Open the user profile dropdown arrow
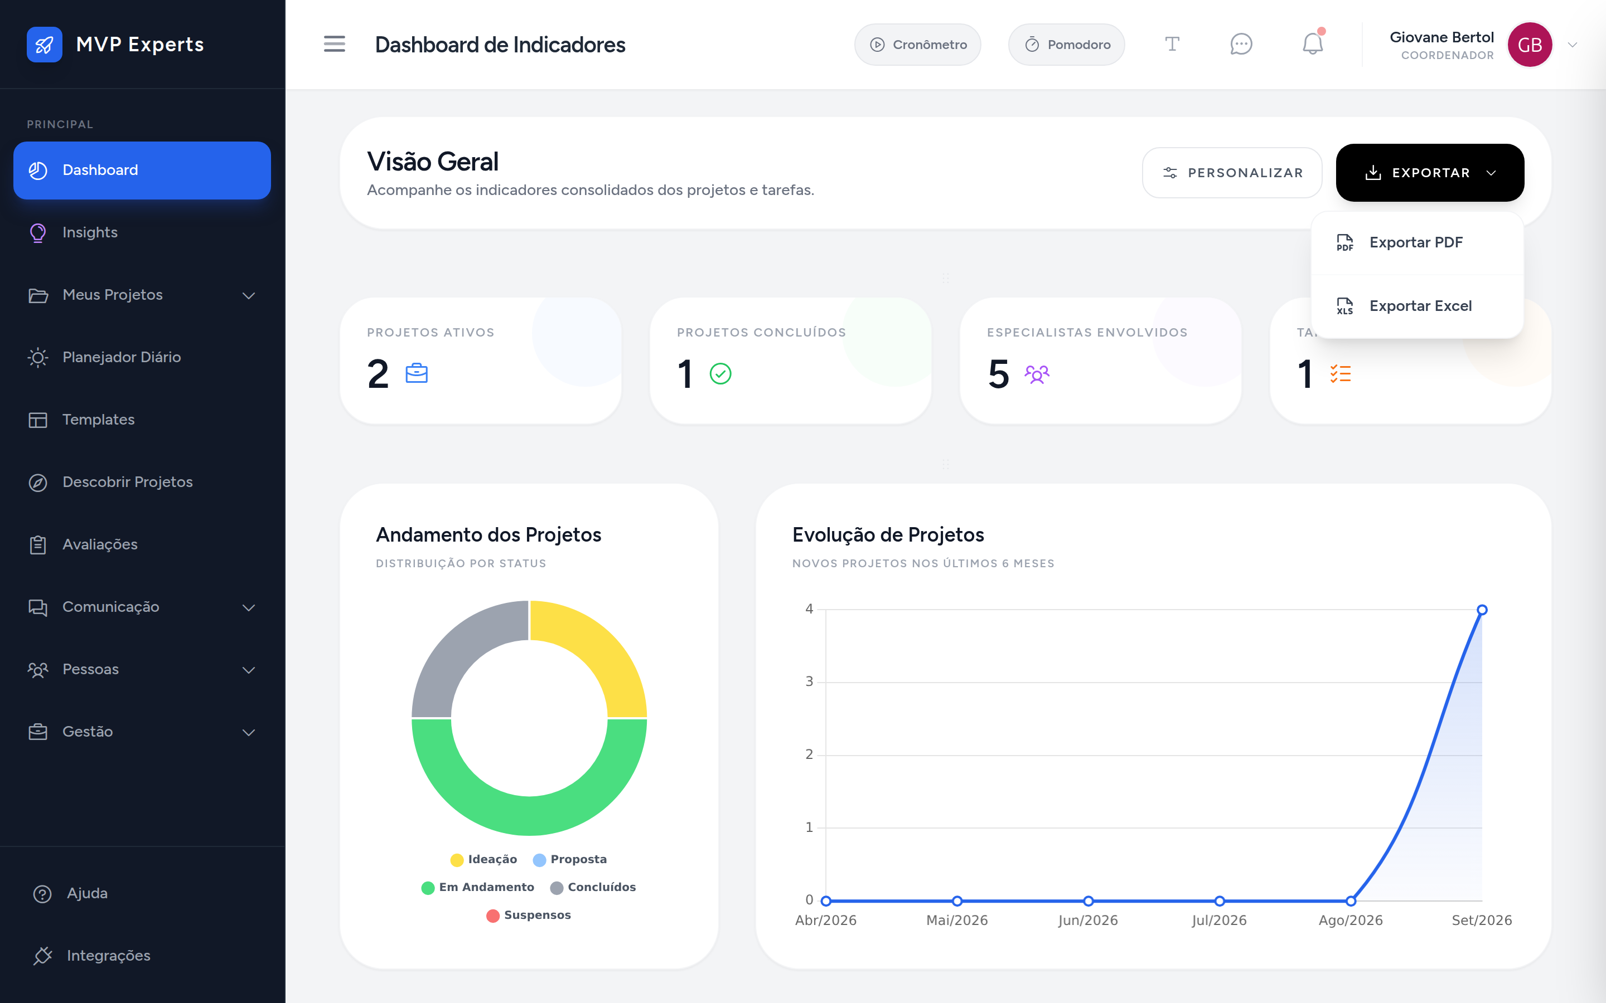Screen dimensions: 1606x1003 (1572, 45)
